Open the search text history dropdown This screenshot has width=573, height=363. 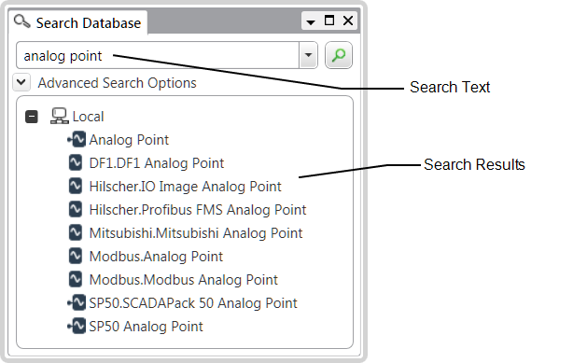pyautogui.click(x=308, y=55)
